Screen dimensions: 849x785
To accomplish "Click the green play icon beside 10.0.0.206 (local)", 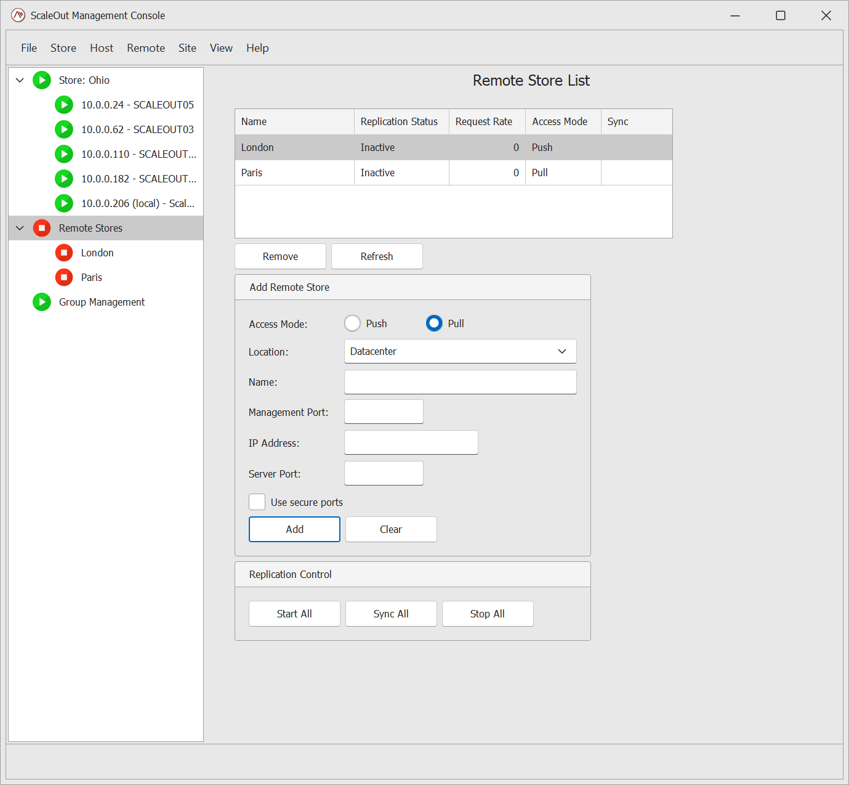I will tap(64, 203).
